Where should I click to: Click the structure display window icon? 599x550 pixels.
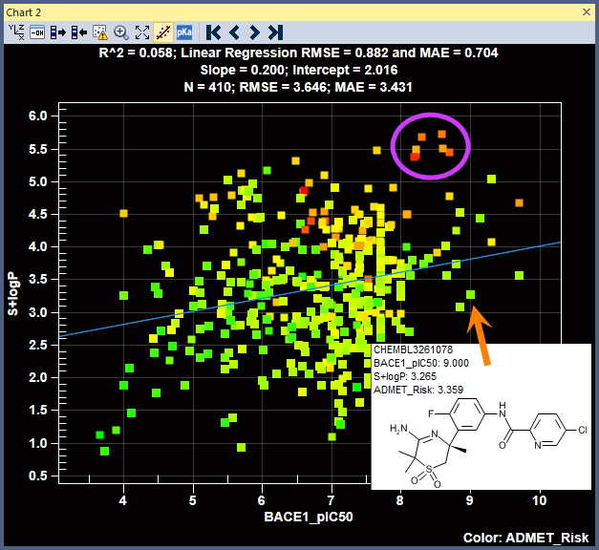[x=37, y=32]
